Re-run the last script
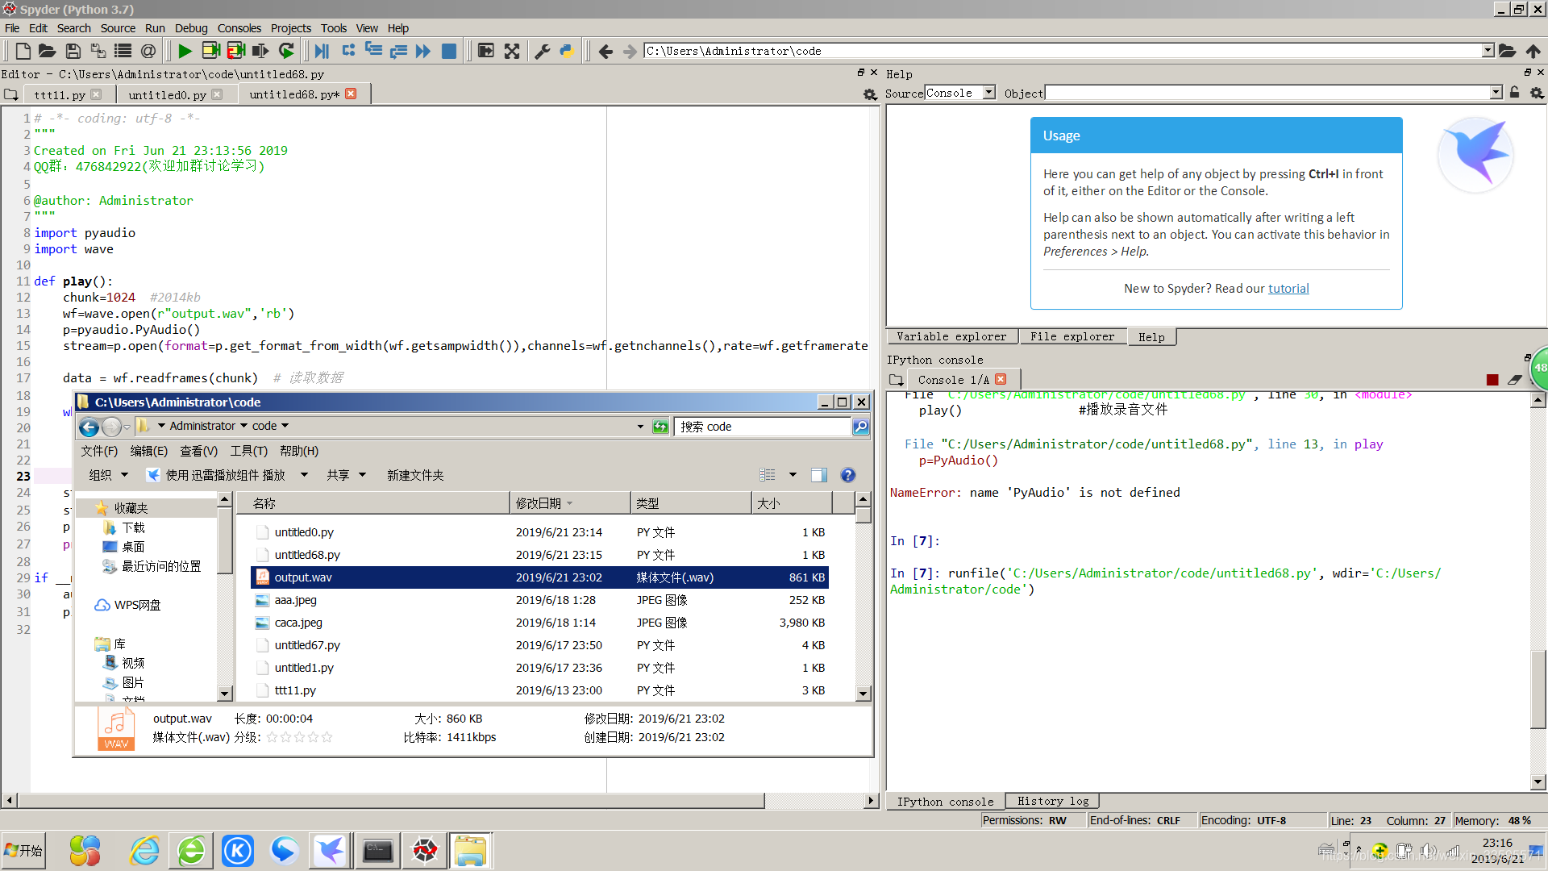This screenshot has height=871, width=1548. pos(286,51)
